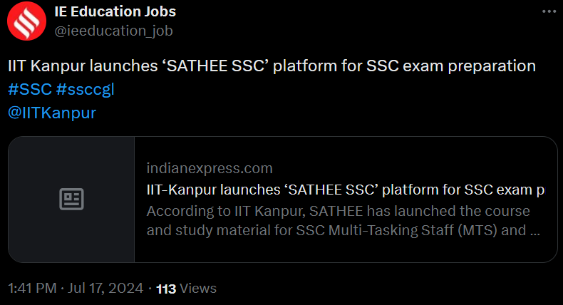
Task: Open the three-dot more options menu
Action: pyautogui.click(x=547, y=13)
